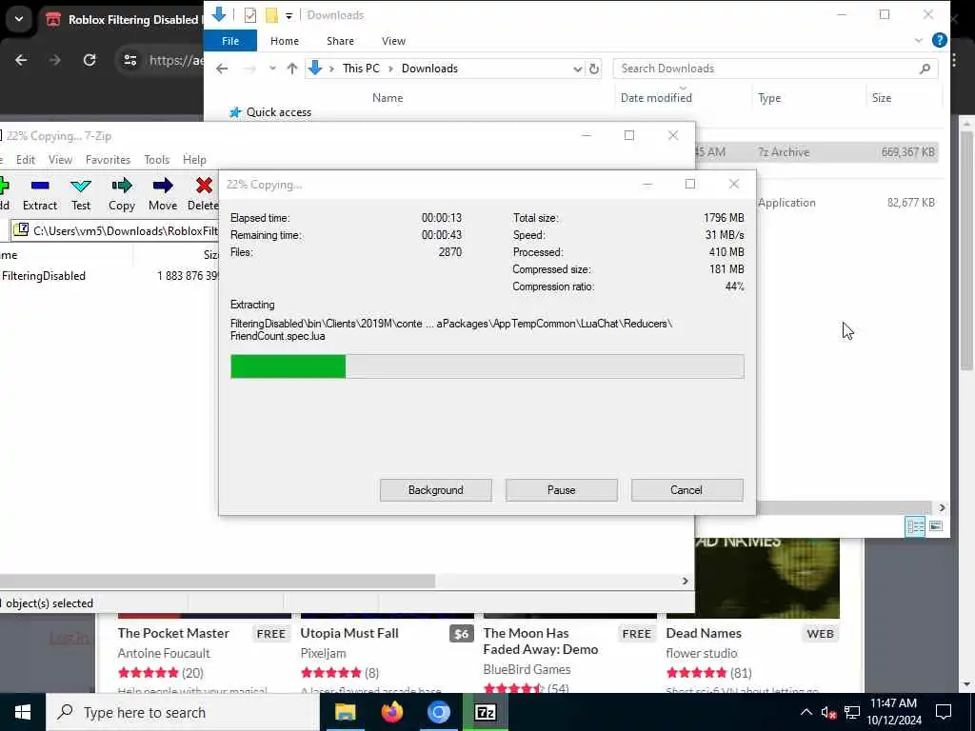The image size is (975, 731).
Task: Show hidden tray icons chevron
Action: (806, 712)
